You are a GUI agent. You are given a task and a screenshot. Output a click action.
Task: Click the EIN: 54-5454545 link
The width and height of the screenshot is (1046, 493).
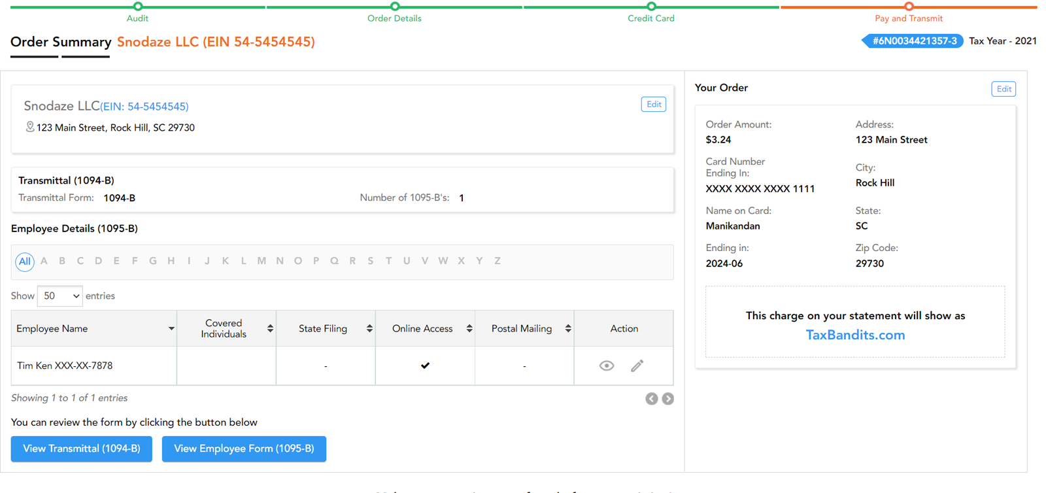pos(144,107)
